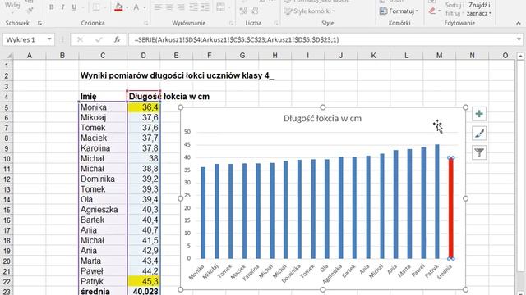Screen dimensions: 526x295
Task: Expand the formula bar
Action: tap(519, 39)
